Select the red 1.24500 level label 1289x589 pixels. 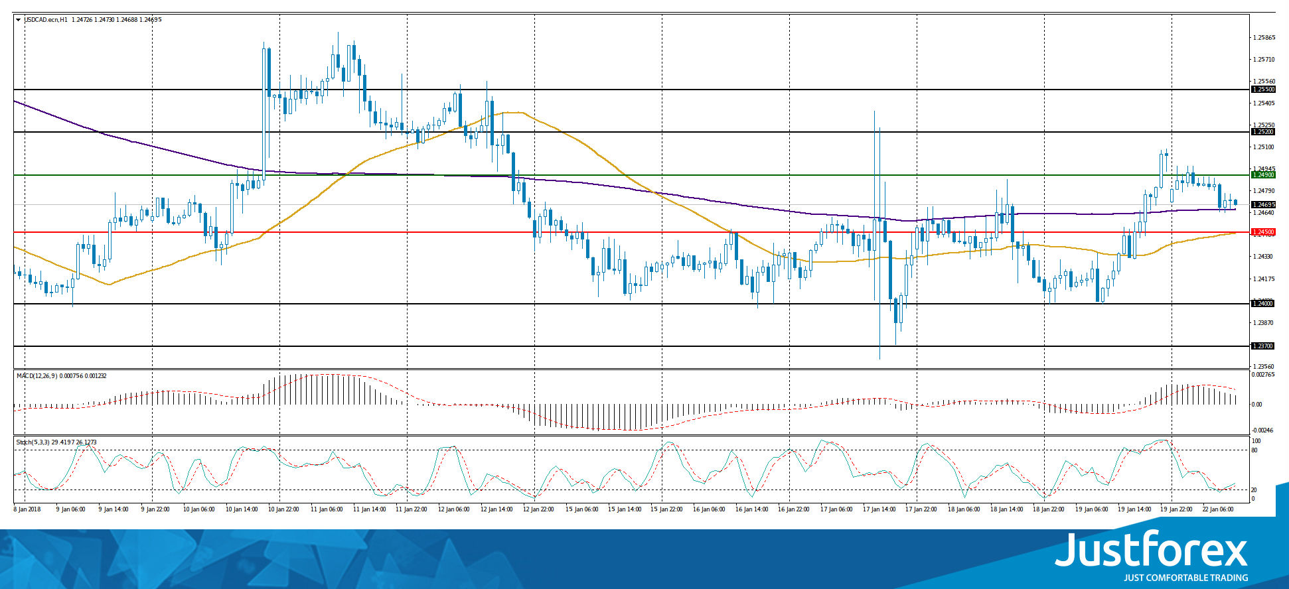point(1263,232)
